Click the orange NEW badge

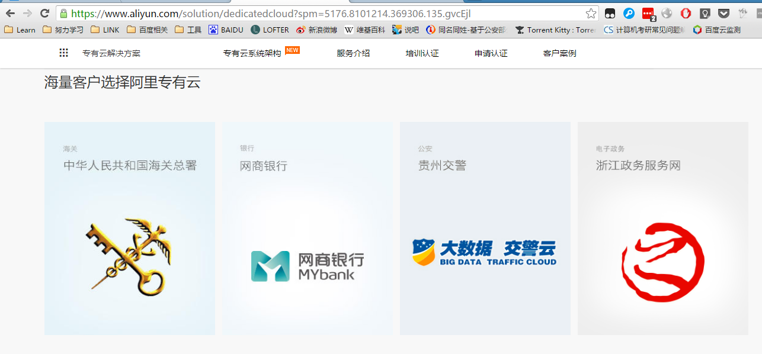point(292,50)
